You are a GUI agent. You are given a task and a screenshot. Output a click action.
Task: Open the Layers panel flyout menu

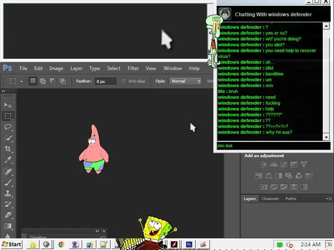point(329,199)
